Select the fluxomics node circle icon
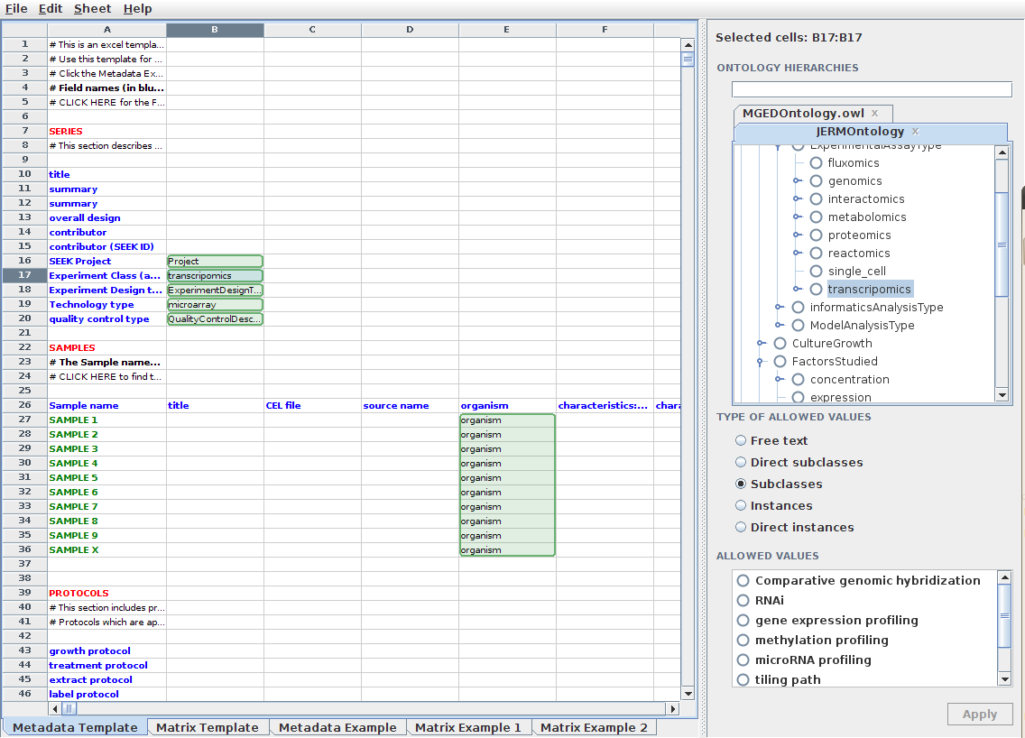 coord(816,163)
